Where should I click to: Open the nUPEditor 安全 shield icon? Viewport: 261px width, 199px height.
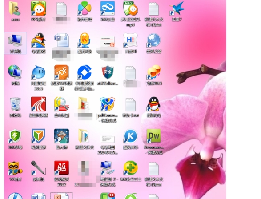[x=108, y=75]
